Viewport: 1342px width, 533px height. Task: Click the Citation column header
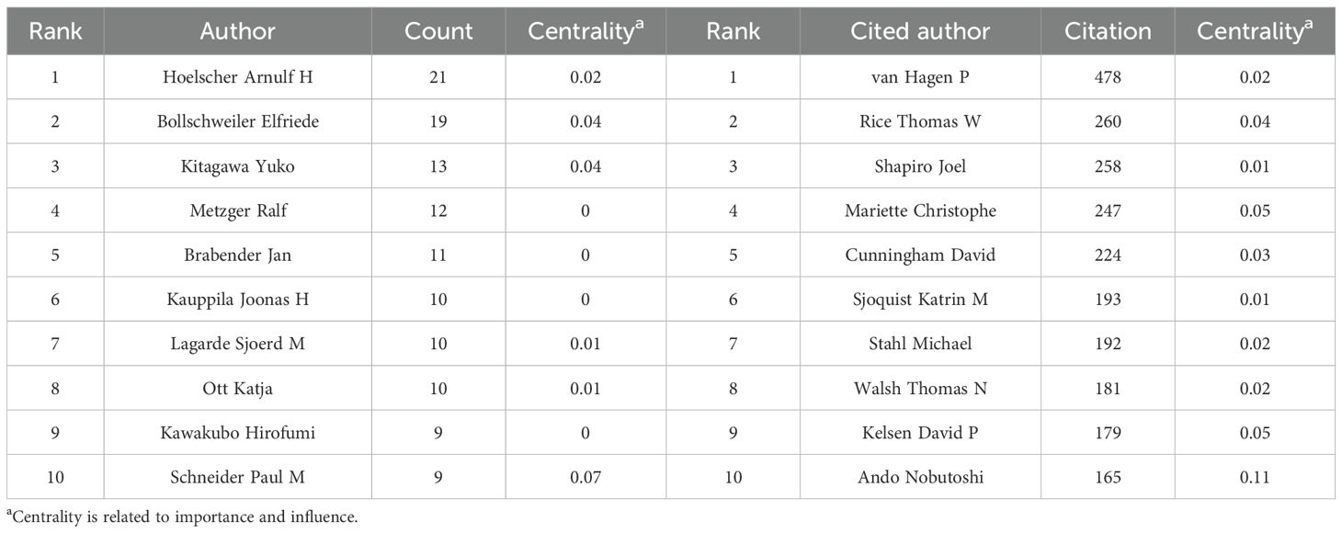(x=1107, y=31)
